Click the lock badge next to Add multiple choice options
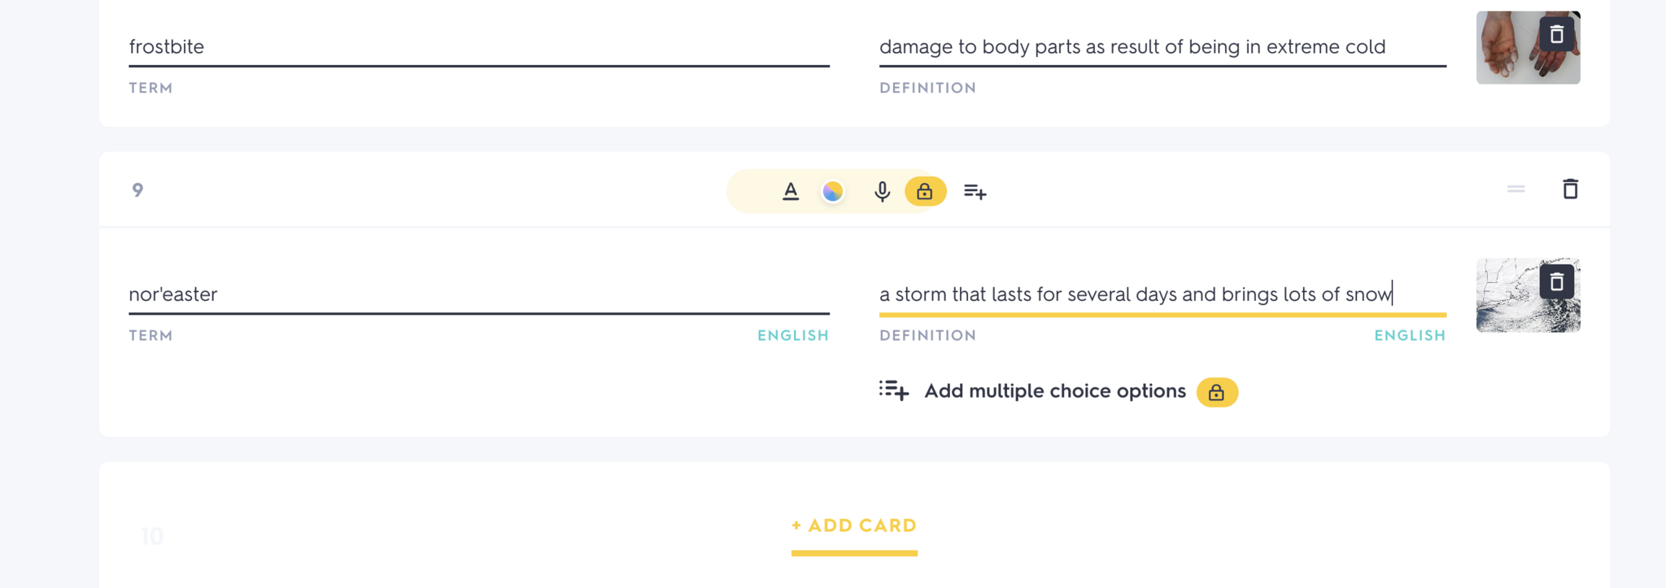The height and width of the screenshot is (588, 1666). click(1216, 392)
